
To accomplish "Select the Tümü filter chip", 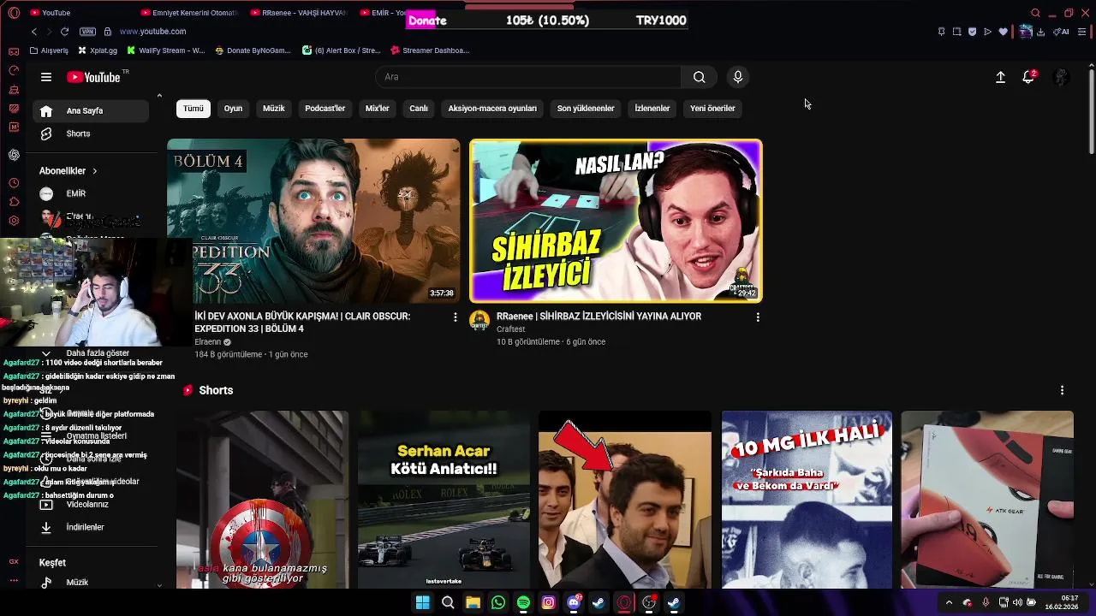I will click(x=194, y=109).
